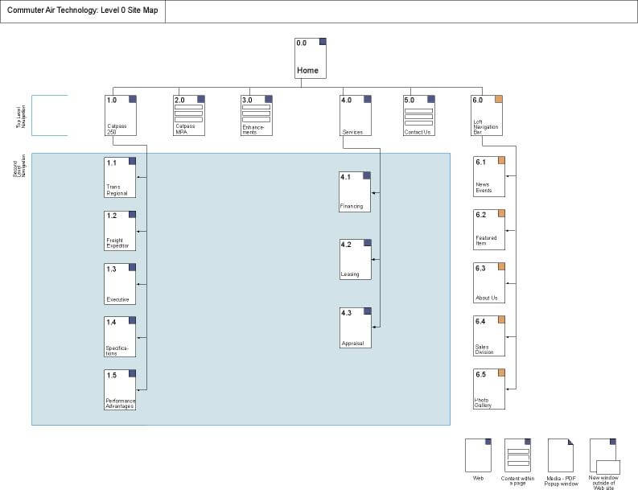Viewport: 638px width, 490px height.
Task: Click the 1.4 Specifications node
Action: pos(120,336)
